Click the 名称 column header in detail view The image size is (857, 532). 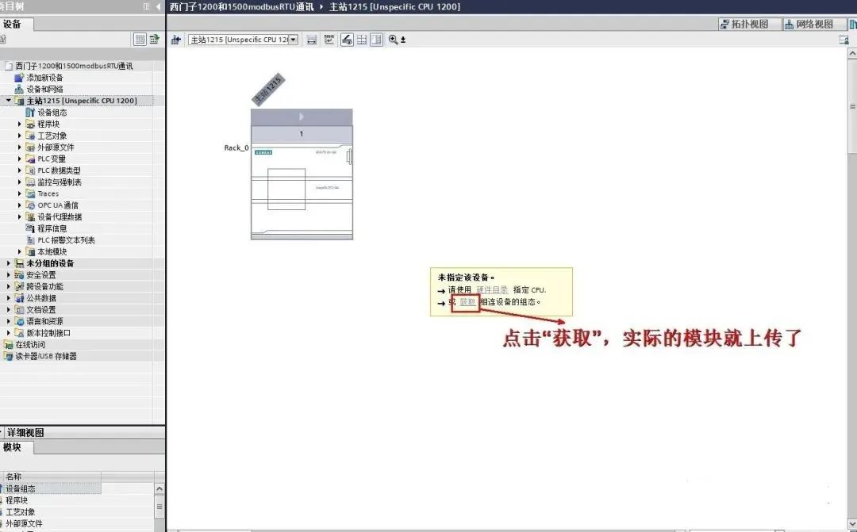point(51,477)
